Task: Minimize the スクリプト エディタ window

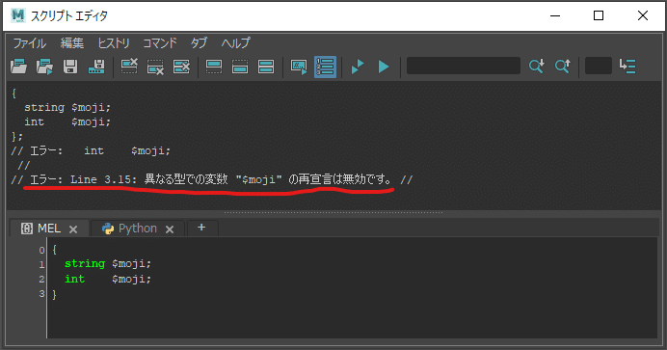Action: (554, 15)
